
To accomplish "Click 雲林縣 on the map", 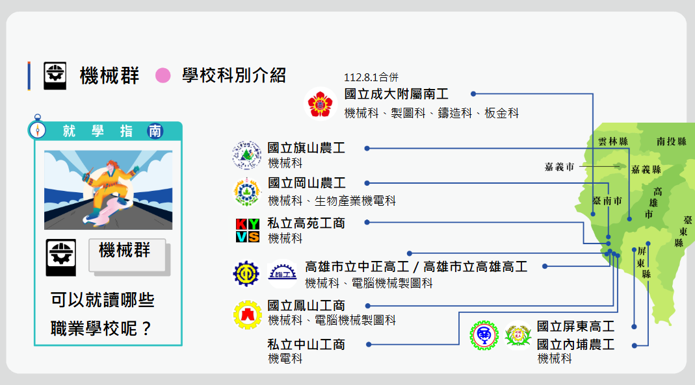I will pos(613,142).
